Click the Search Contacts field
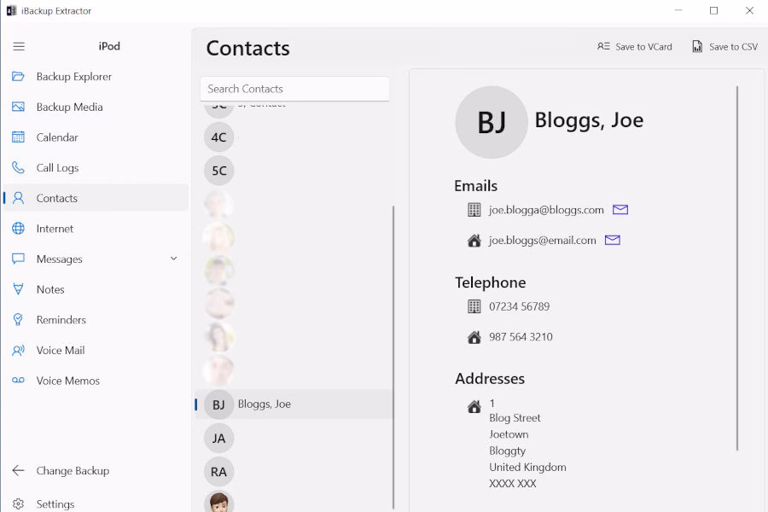The height and width of the screenshot is (512, 768). coord(294,89)
